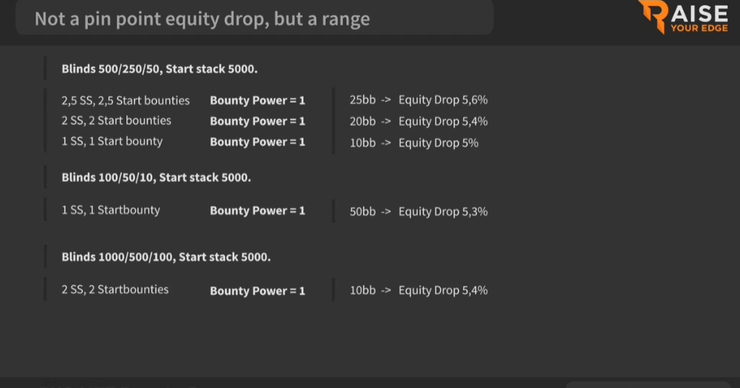Click the 25bb Equity Drop 5,6% text

[419, 100]
